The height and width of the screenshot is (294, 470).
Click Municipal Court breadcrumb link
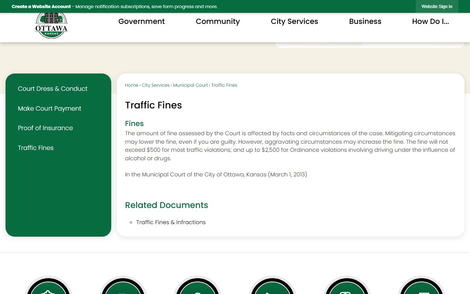(191, 85)
